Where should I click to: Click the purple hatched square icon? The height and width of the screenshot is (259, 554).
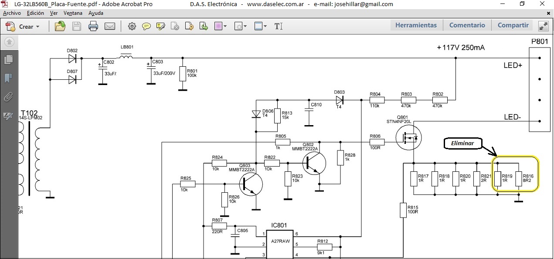coord(218,26)
